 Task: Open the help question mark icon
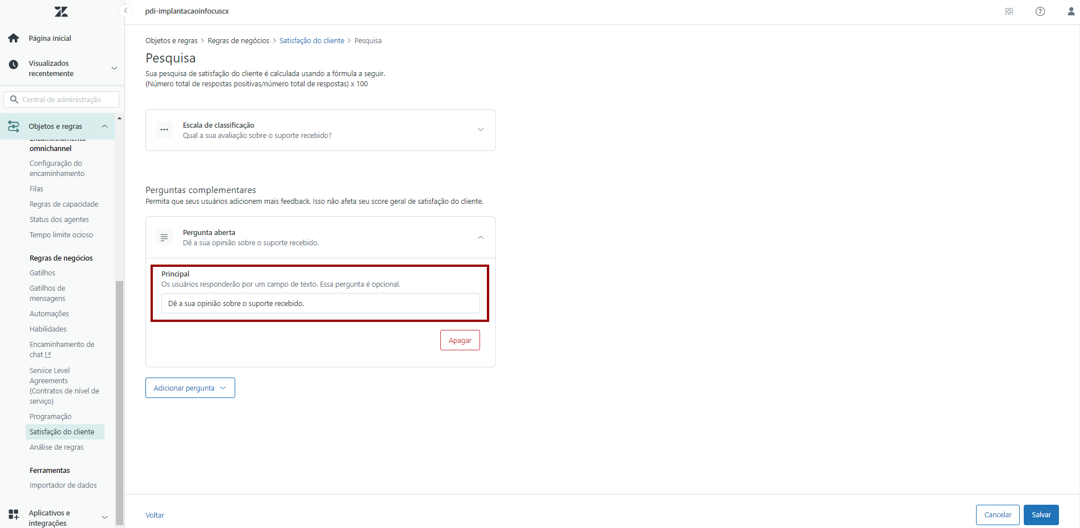(x=1040, y=11)
